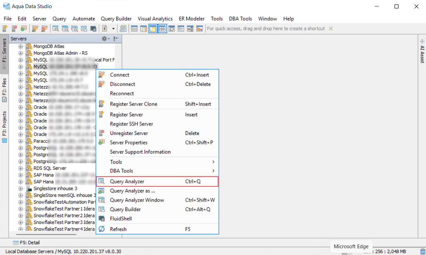This screenshot has width=426, height=255.
Task: Click the script scroll toolbar icon
Action: (123, 29)
